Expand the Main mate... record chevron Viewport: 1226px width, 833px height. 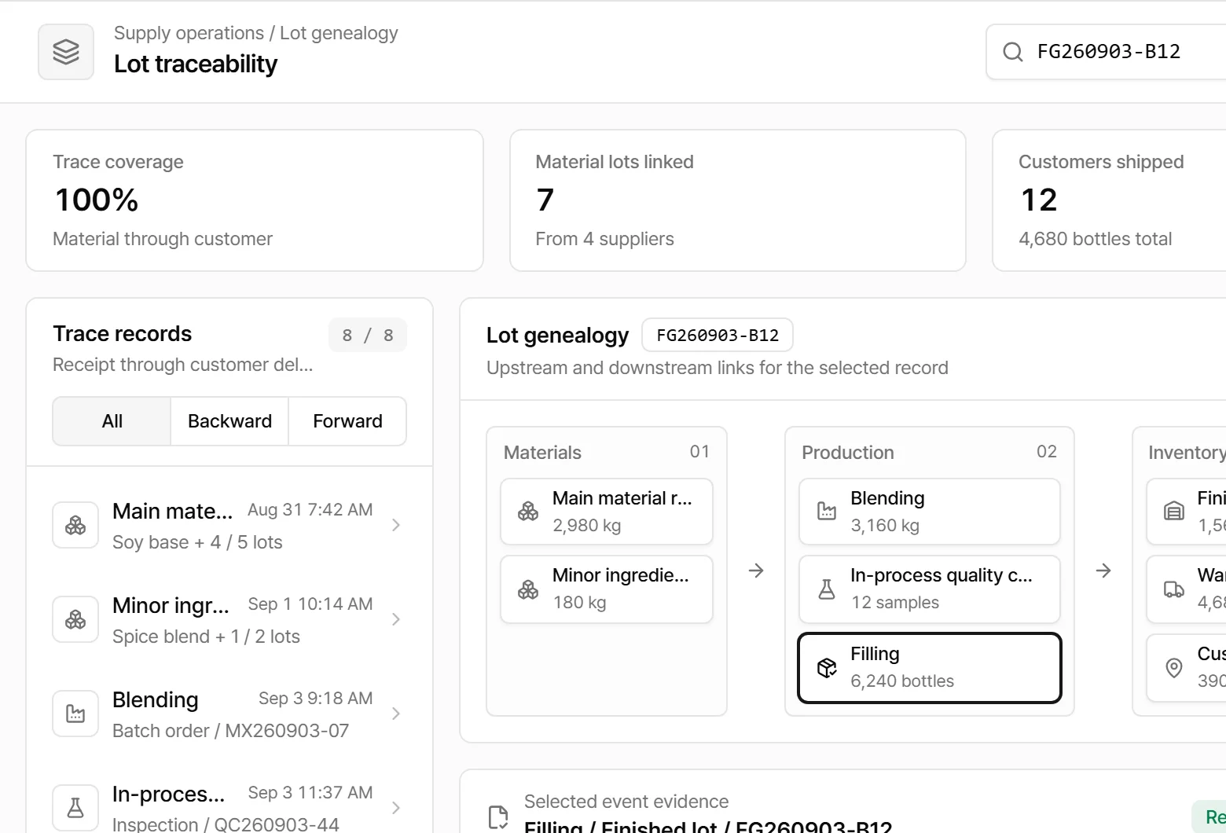(396, 525)
